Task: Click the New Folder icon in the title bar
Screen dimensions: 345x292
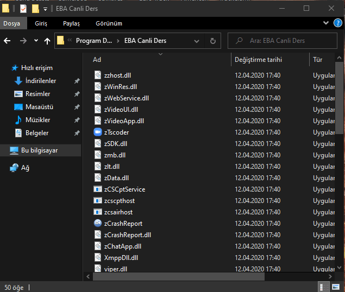Action: click(35, 9)
